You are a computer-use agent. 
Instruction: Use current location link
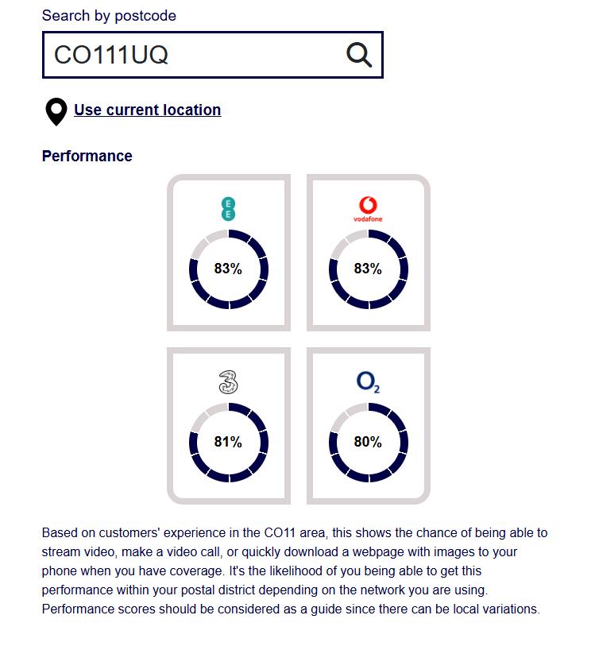tap(147, 110)
